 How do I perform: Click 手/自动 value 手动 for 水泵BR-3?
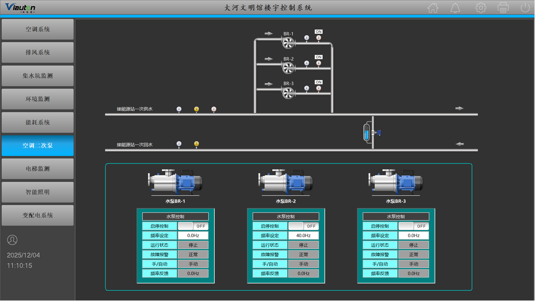414,264
